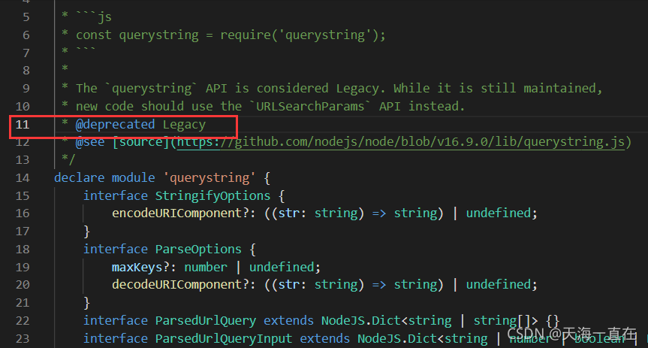The image size is (648, 348).
Task: Click the 'module' keyword on line 14
Action: [x=133, y=178]
